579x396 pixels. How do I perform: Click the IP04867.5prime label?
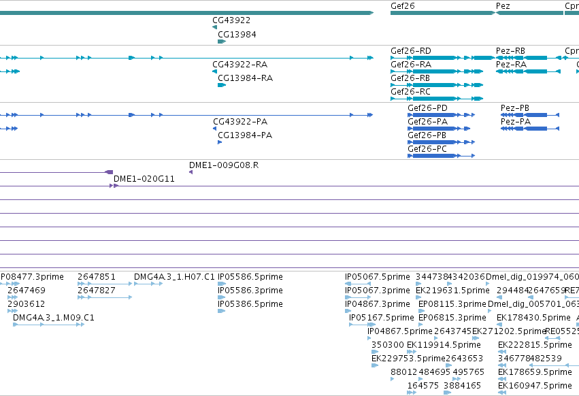400,331
